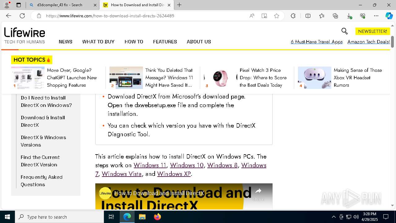This screenshot has width=396, height=223.
Task: Open Pixel Watch 3 Price Drop article
Action: (263, 78)
